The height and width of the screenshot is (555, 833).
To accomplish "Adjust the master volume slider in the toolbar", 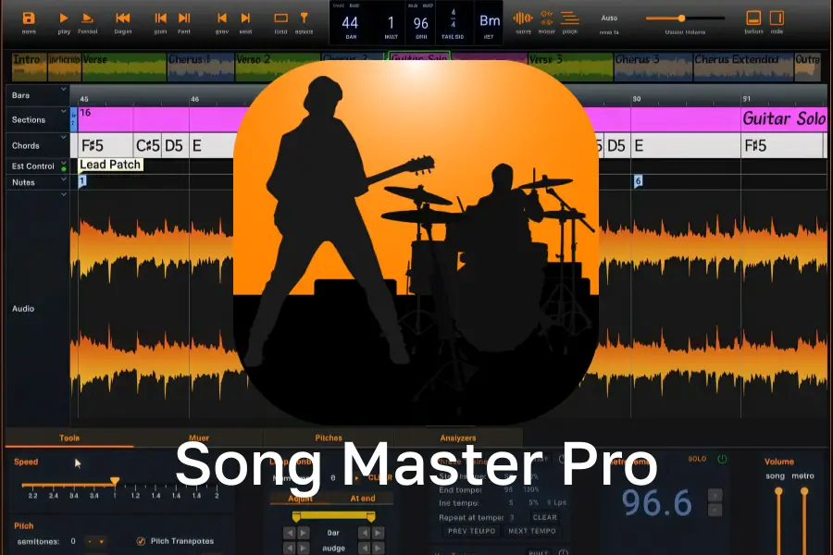I will tap(681, 18).
